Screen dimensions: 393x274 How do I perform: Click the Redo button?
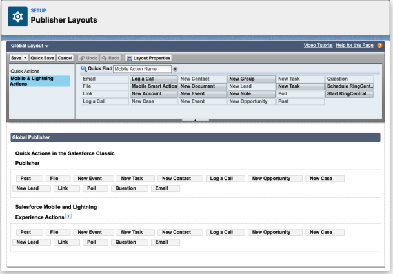coord(110,58)
